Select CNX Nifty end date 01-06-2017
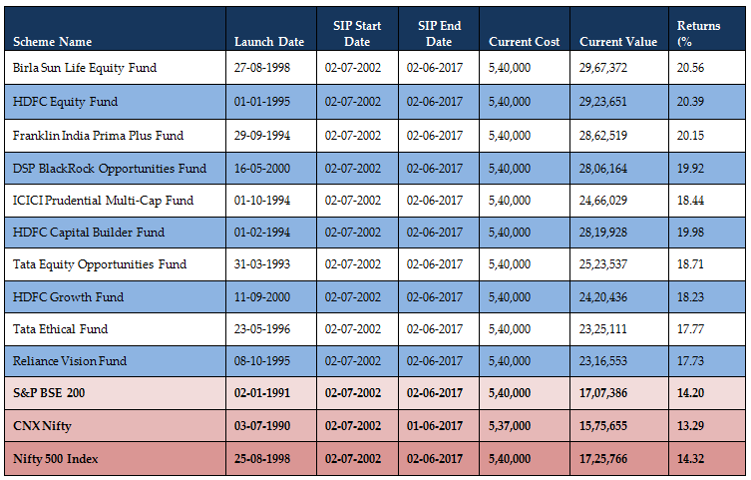751x480 pixels. pos(435,426)
